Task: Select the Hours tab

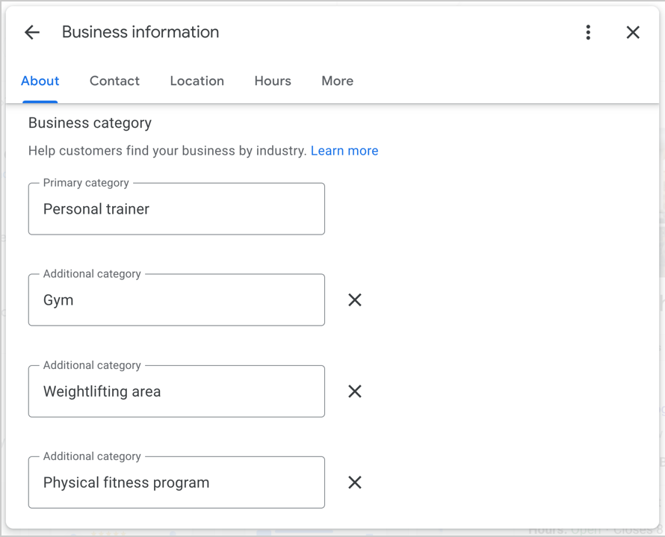Action: coord(273,81)
